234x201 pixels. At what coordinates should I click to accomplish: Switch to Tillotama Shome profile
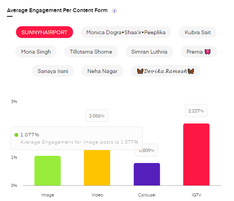coord(91,51)
